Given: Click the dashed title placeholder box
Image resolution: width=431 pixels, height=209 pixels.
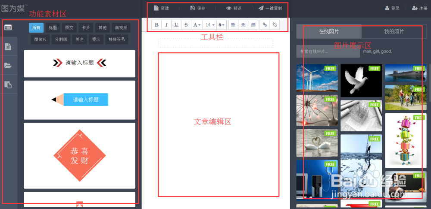Looking at the screenshot, I should point(216,42).
